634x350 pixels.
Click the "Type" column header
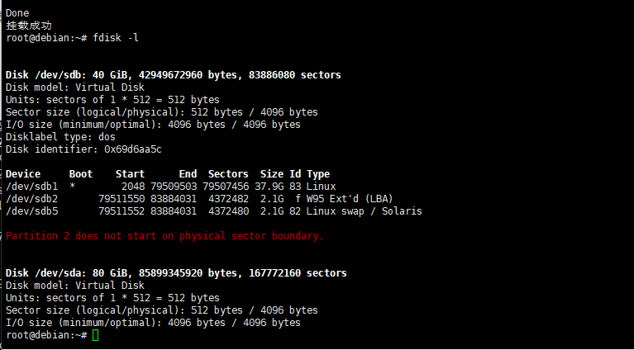(318, 174)
